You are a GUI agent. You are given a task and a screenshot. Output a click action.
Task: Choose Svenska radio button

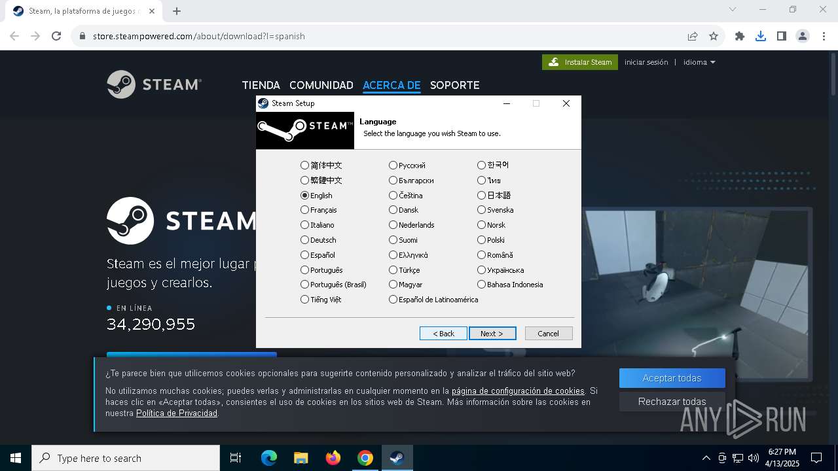point(496,210)
